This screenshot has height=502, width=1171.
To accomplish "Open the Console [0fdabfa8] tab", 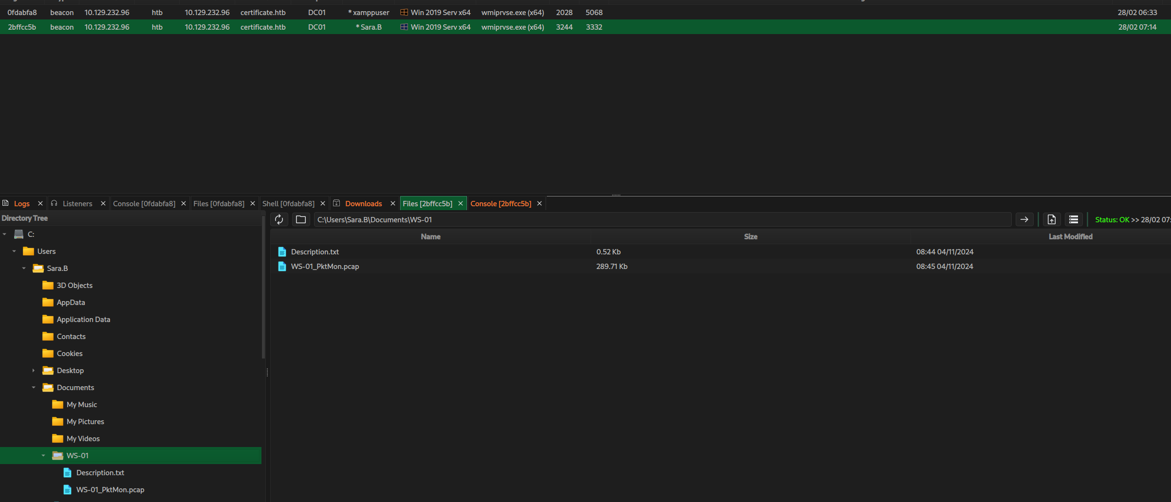I will [x=144, y=203].
